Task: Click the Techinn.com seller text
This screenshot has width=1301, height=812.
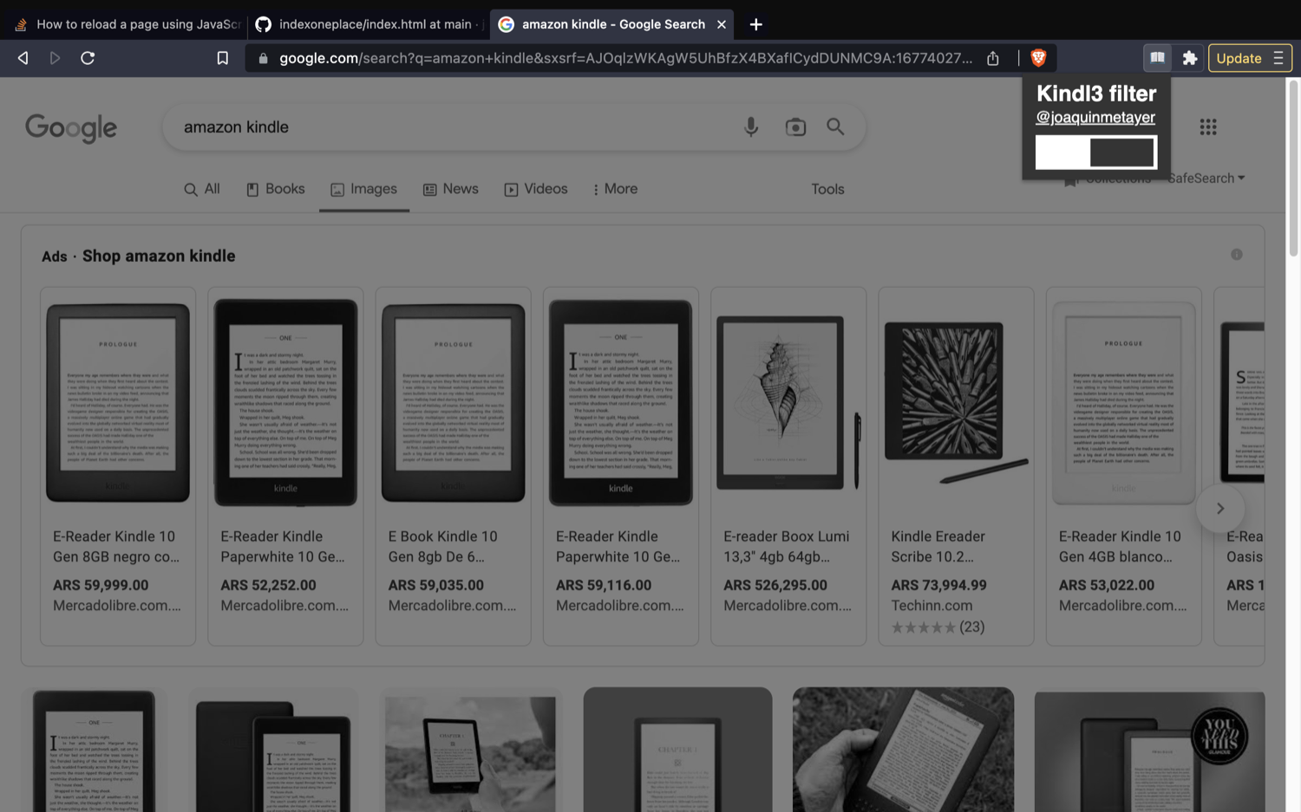Action: (932, 606)
